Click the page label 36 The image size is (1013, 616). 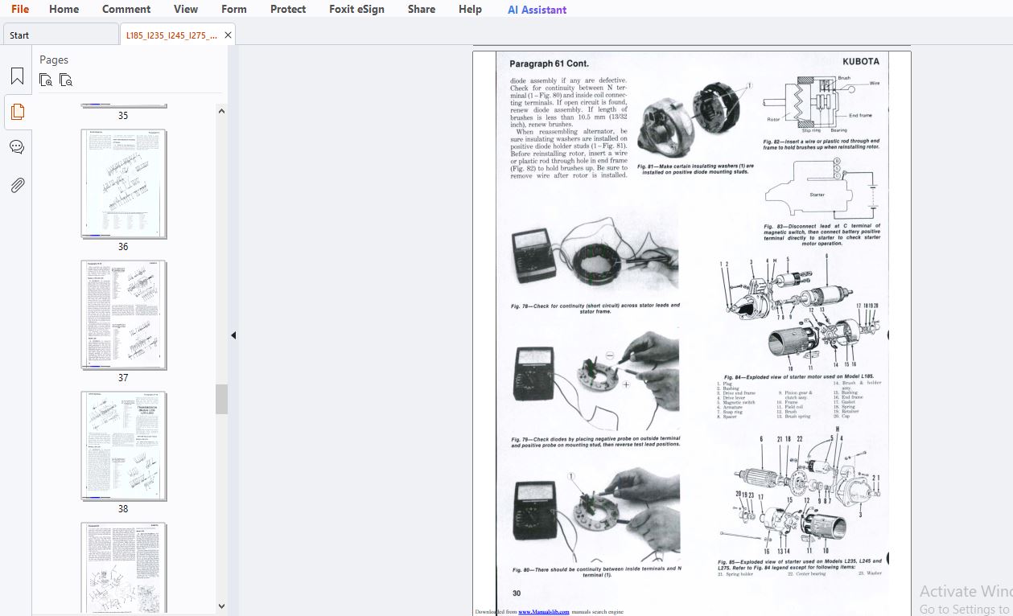pyautogui.click(x=123, y=247)
